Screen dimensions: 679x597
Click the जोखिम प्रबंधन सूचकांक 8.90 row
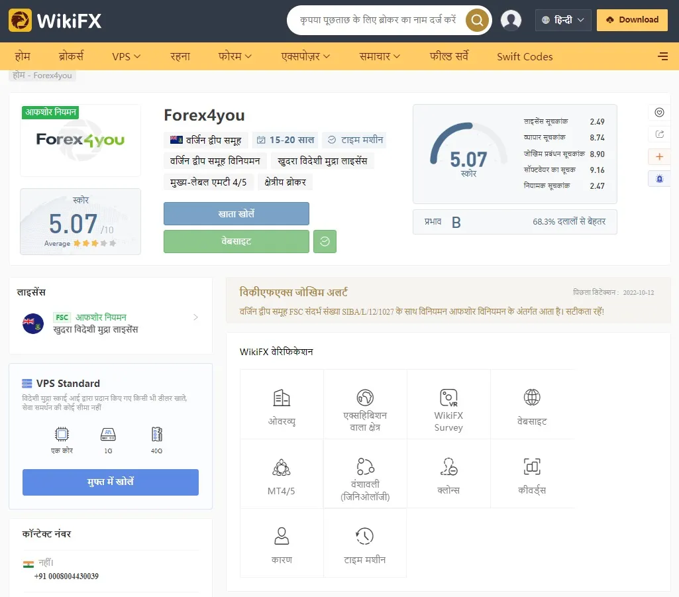(564, 154)
